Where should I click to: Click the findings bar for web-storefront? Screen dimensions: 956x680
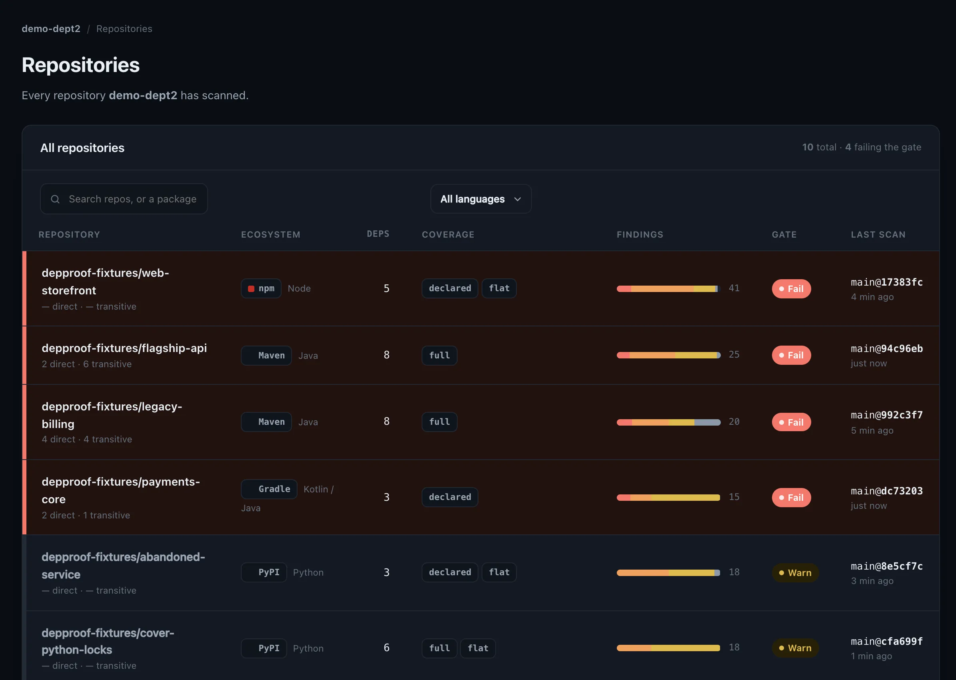pyautogui.click(x=668, y=288)
